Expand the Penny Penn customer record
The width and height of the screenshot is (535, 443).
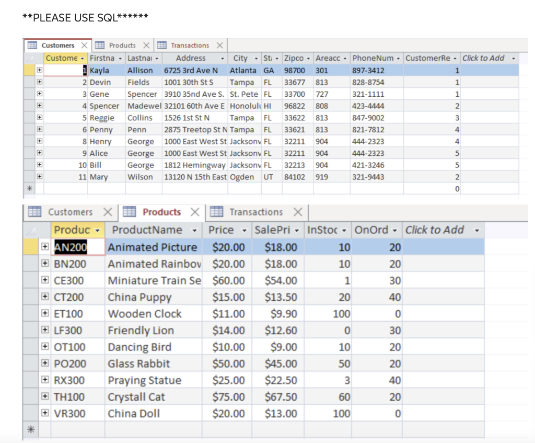(x=40, y=129)
